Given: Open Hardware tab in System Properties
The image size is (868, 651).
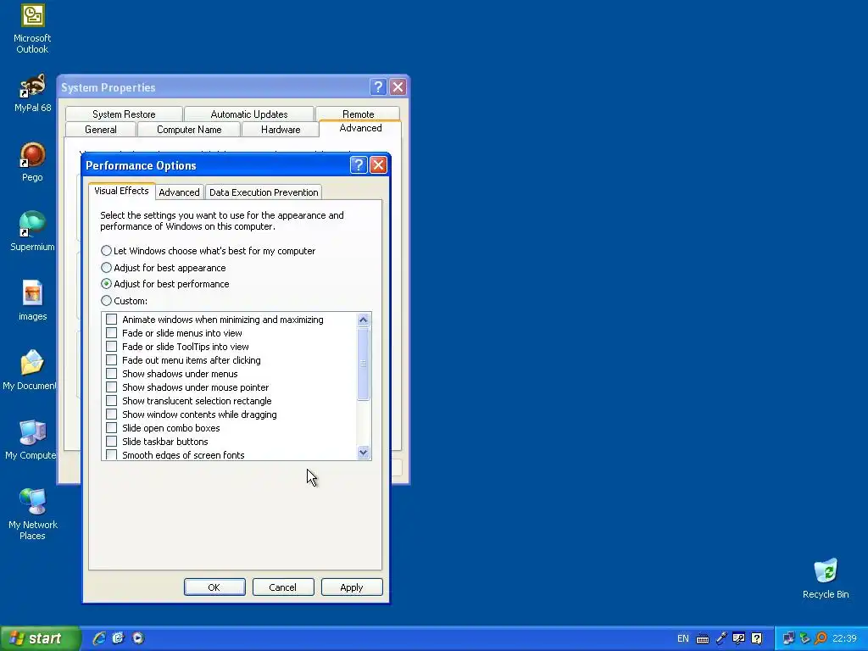Looking at the screenshot, I should (x=281, y=130).
